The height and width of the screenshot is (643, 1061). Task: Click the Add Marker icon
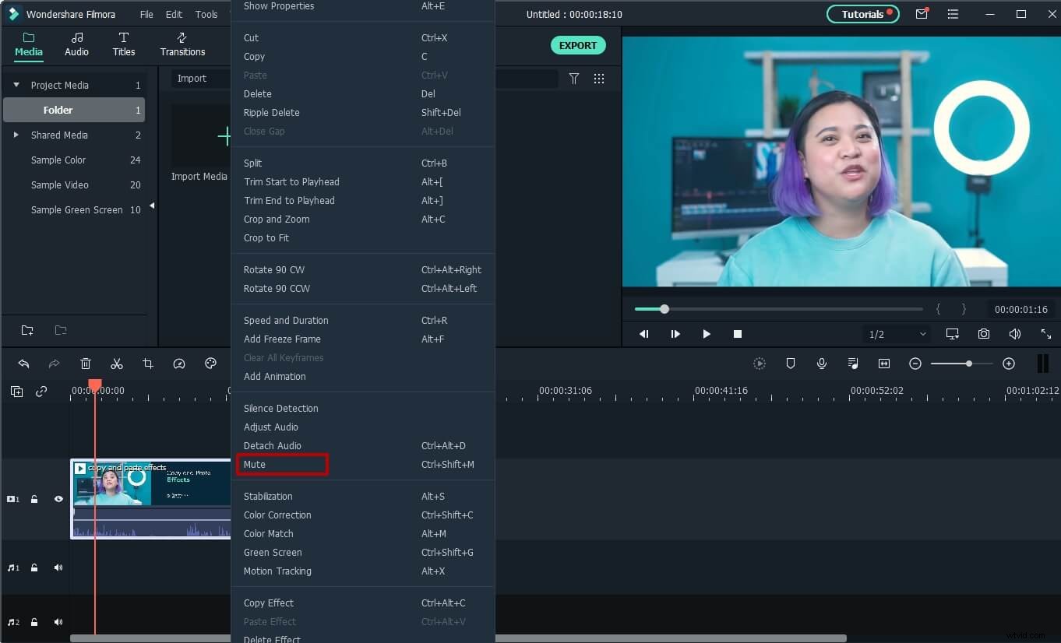[790, 363]
